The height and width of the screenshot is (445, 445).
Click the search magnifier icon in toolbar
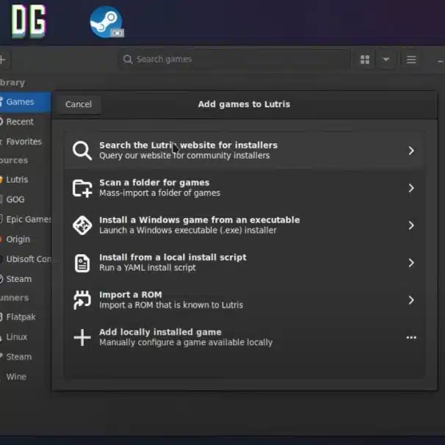point(128,59)
